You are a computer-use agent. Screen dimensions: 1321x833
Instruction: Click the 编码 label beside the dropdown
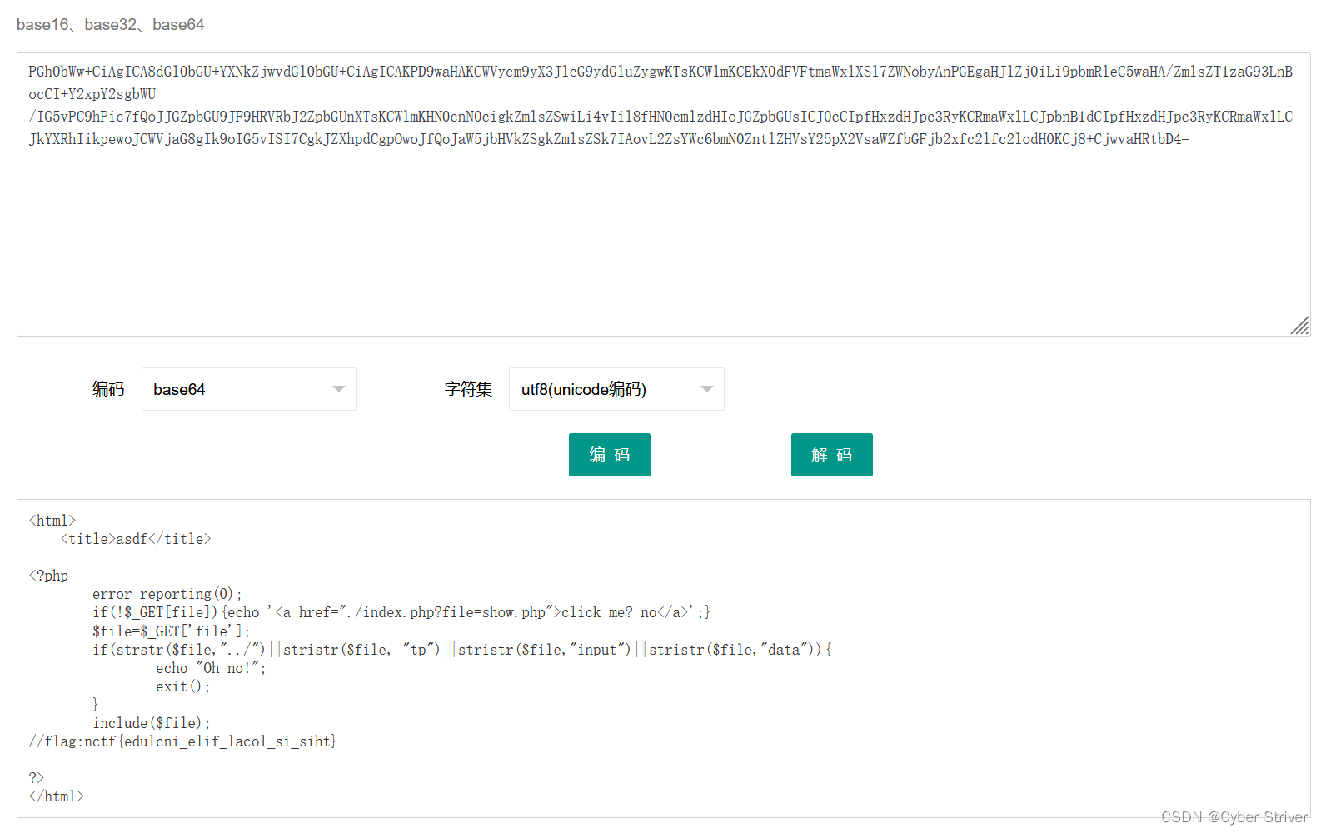click(x=108, y=389)
